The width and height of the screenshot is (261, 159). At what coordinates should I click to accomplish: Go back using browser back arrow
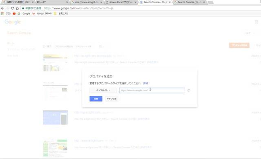[x=2, y=8]
